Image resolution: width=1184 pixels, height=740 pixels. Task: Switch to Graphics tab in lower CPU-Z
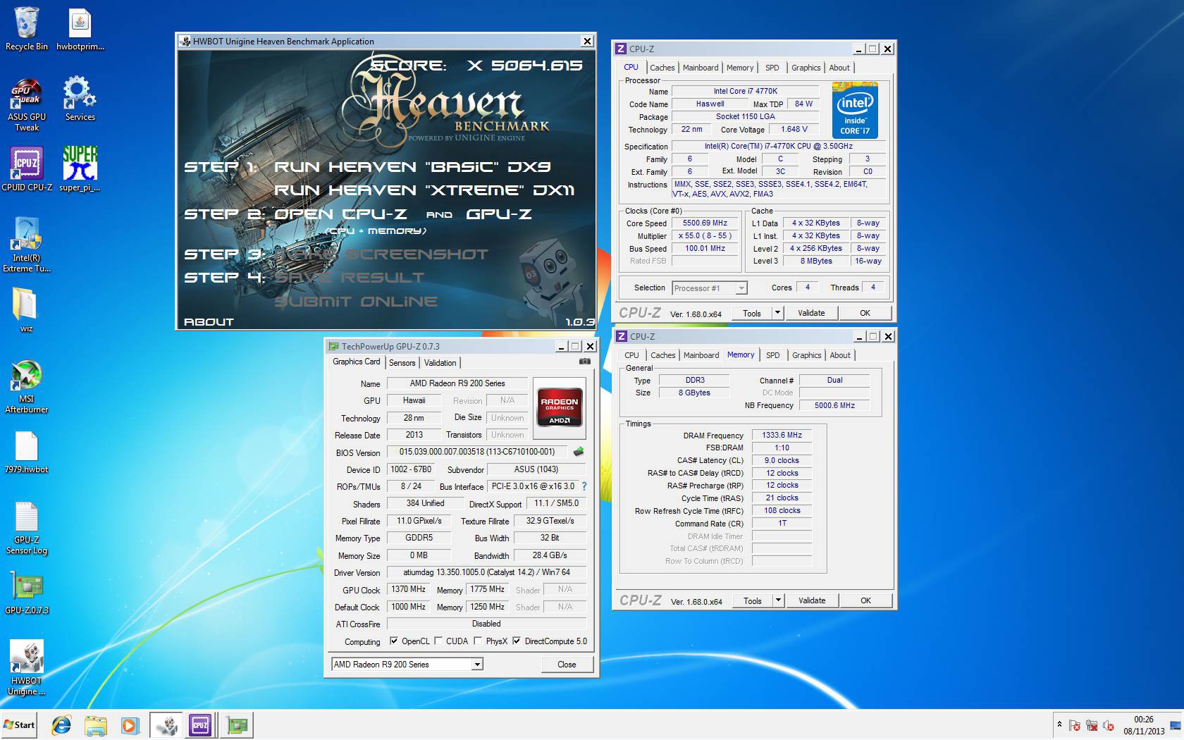[x=806, y=355]
